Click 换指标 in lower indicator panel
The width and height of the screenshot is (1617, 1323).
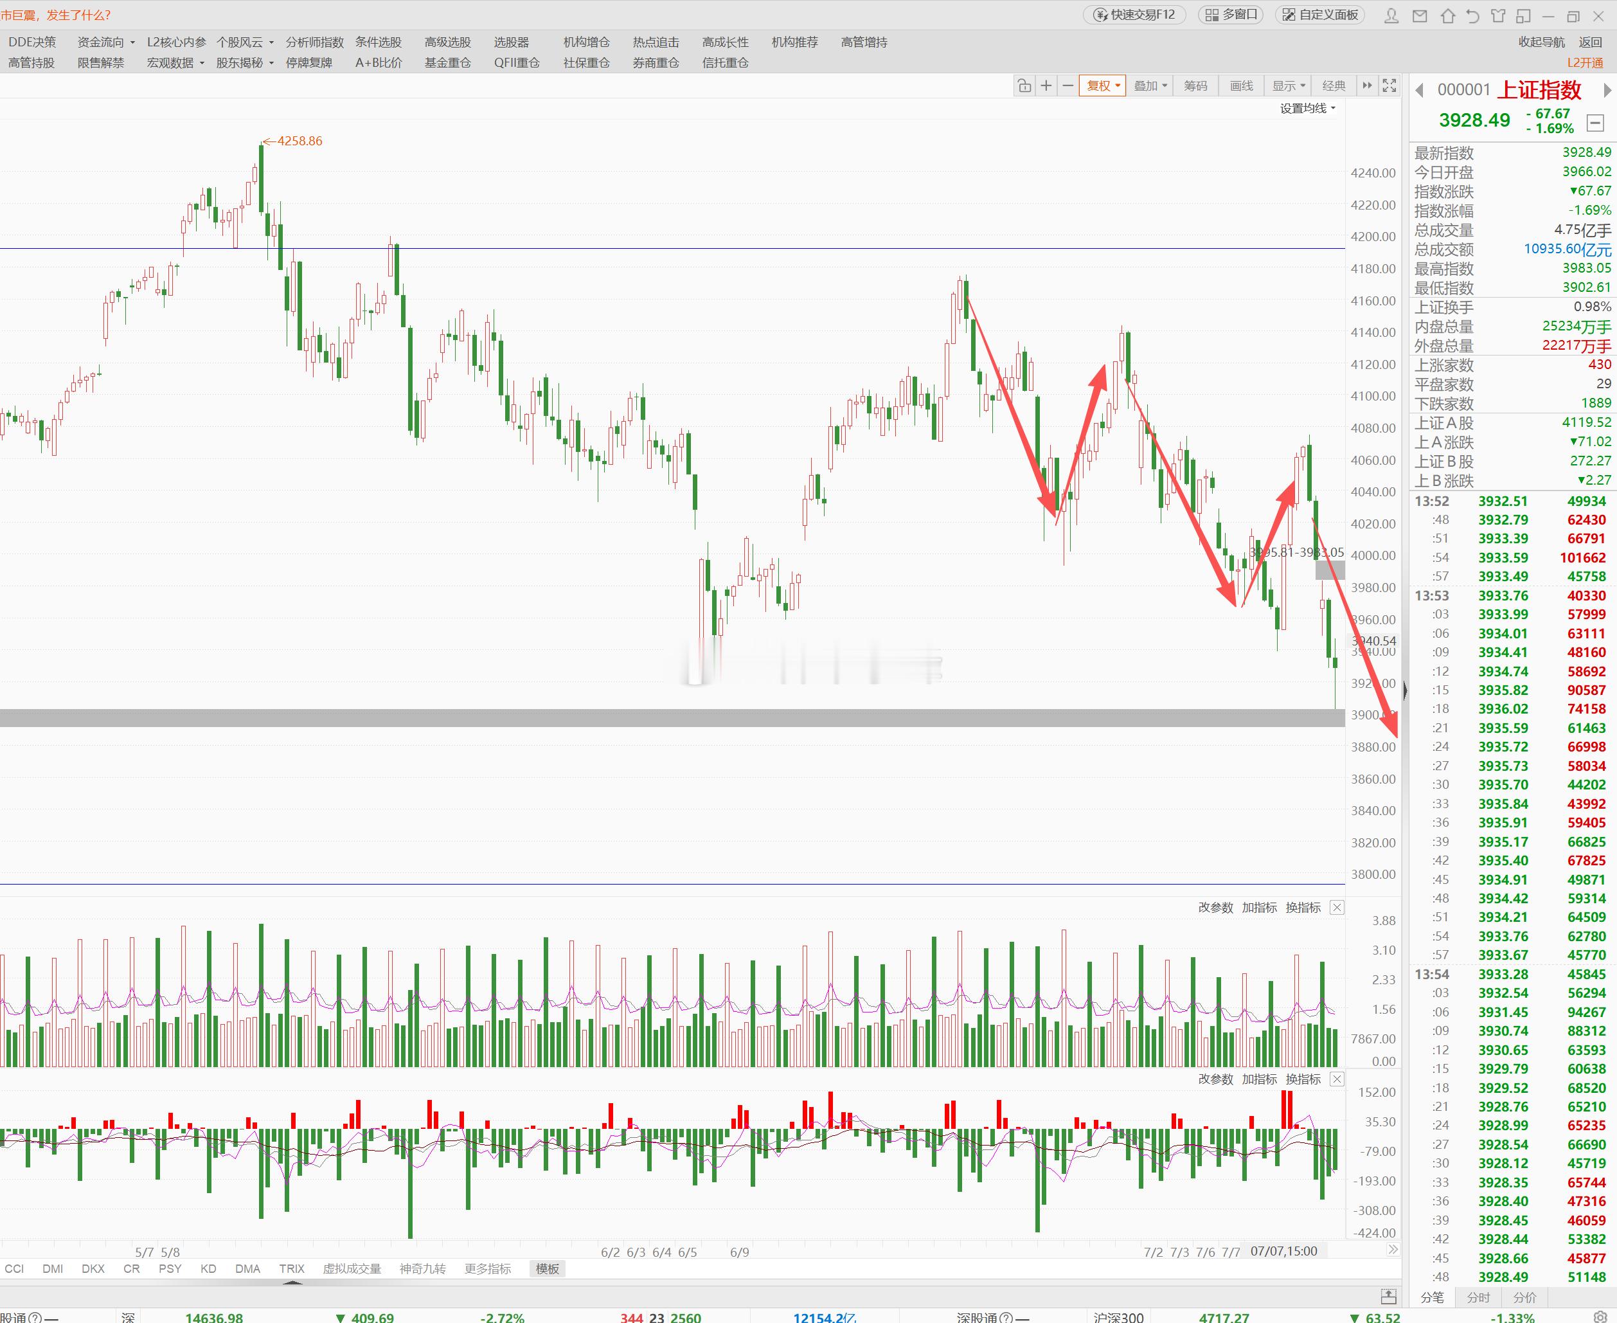point(1303,1079)
